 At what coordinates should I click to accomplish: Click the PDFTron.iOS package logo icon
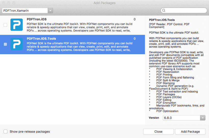point(17,25)
